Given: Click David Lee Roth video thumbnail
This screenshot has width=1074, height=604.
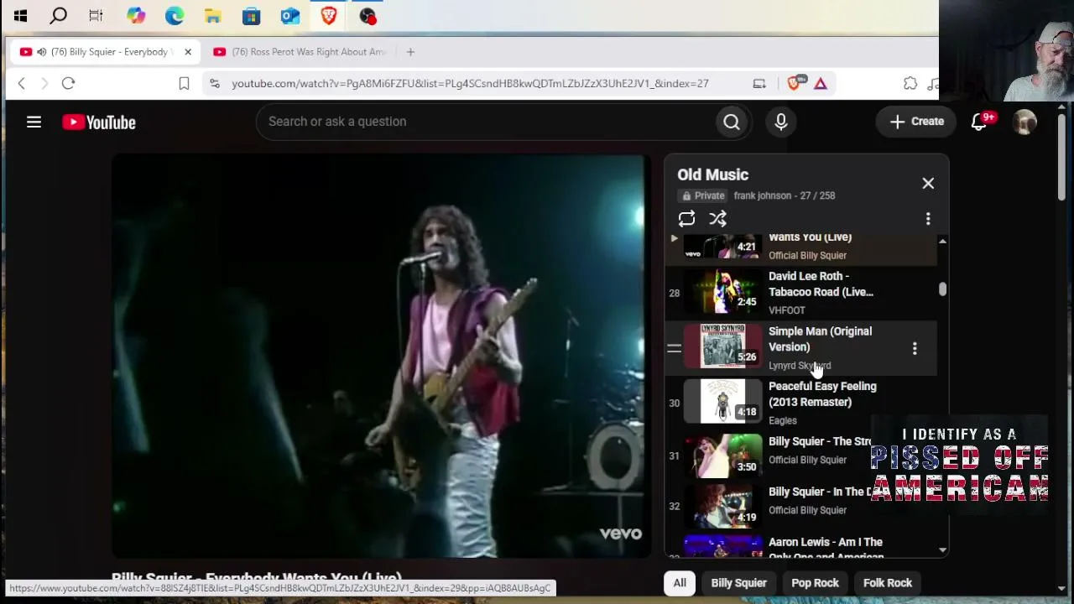Looking at the screenshot, I should 722,293.
